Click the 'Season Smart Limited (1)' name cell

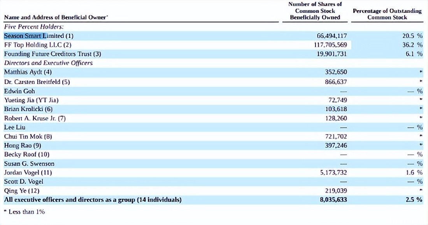pos(39,36)
